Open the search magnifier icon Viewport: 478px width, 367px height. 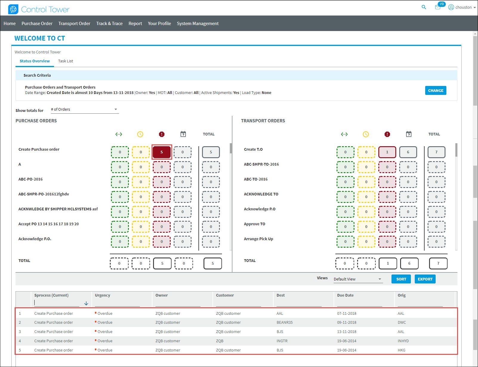[424, 7]
